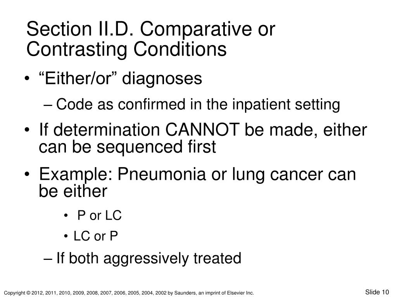
Task: Click the word CANNOT in the second bullet
Action: click(x=202, y=130)
